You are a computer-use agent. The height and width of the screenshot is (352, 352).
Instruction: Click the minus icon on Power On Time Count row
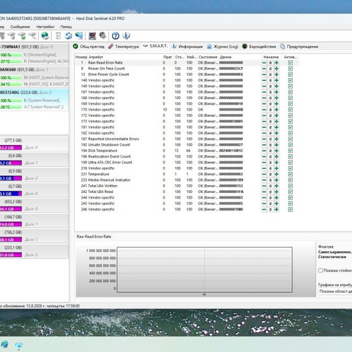click(x=264, y=68)
